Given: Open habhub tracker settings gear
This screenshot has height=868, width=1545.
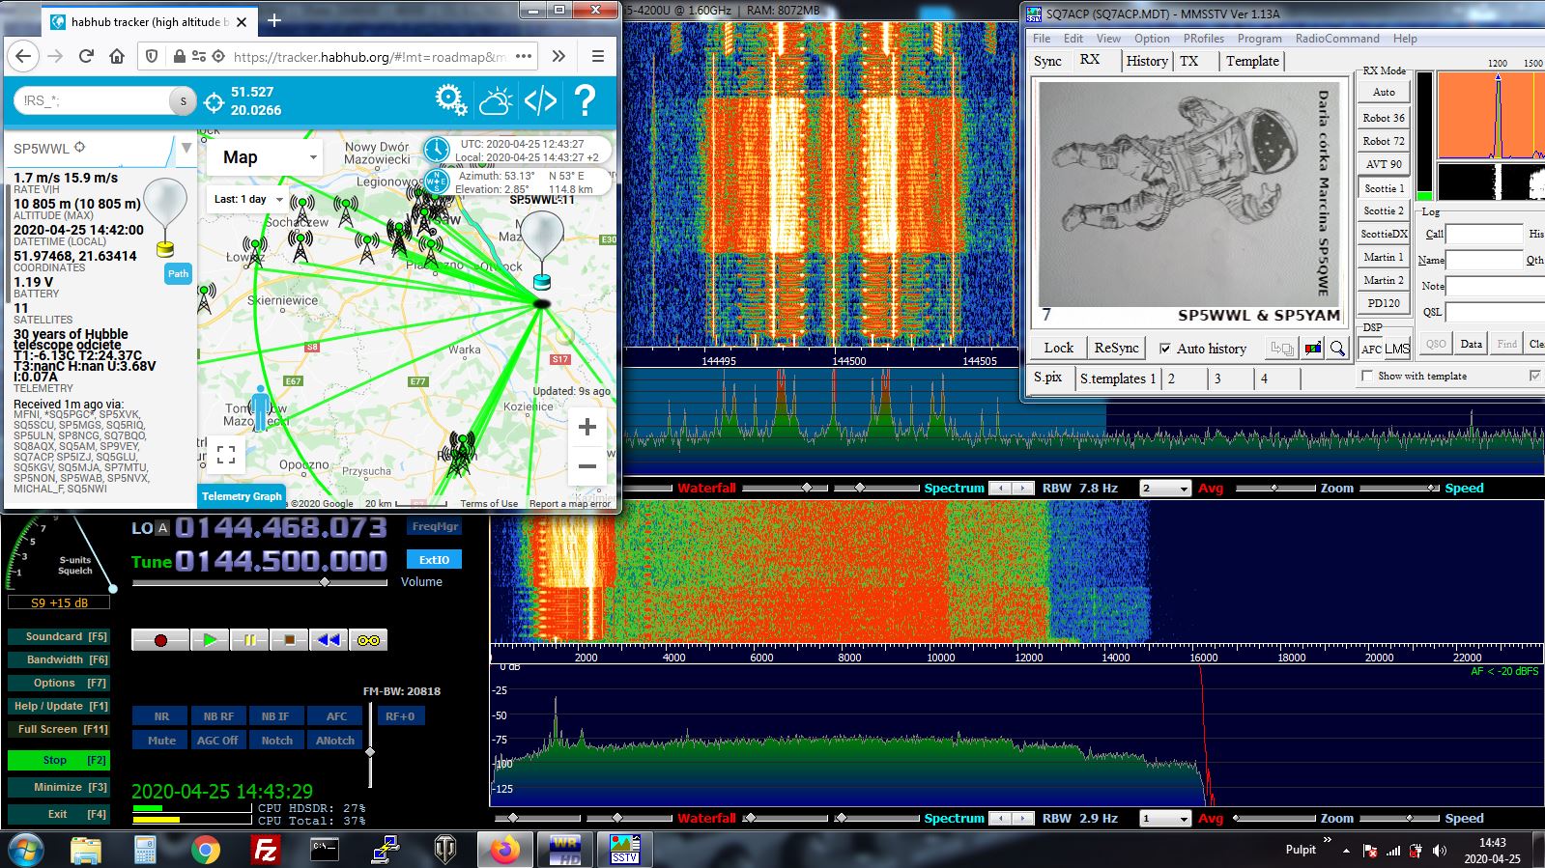Looking at the screenshot, I should (450, 99).
